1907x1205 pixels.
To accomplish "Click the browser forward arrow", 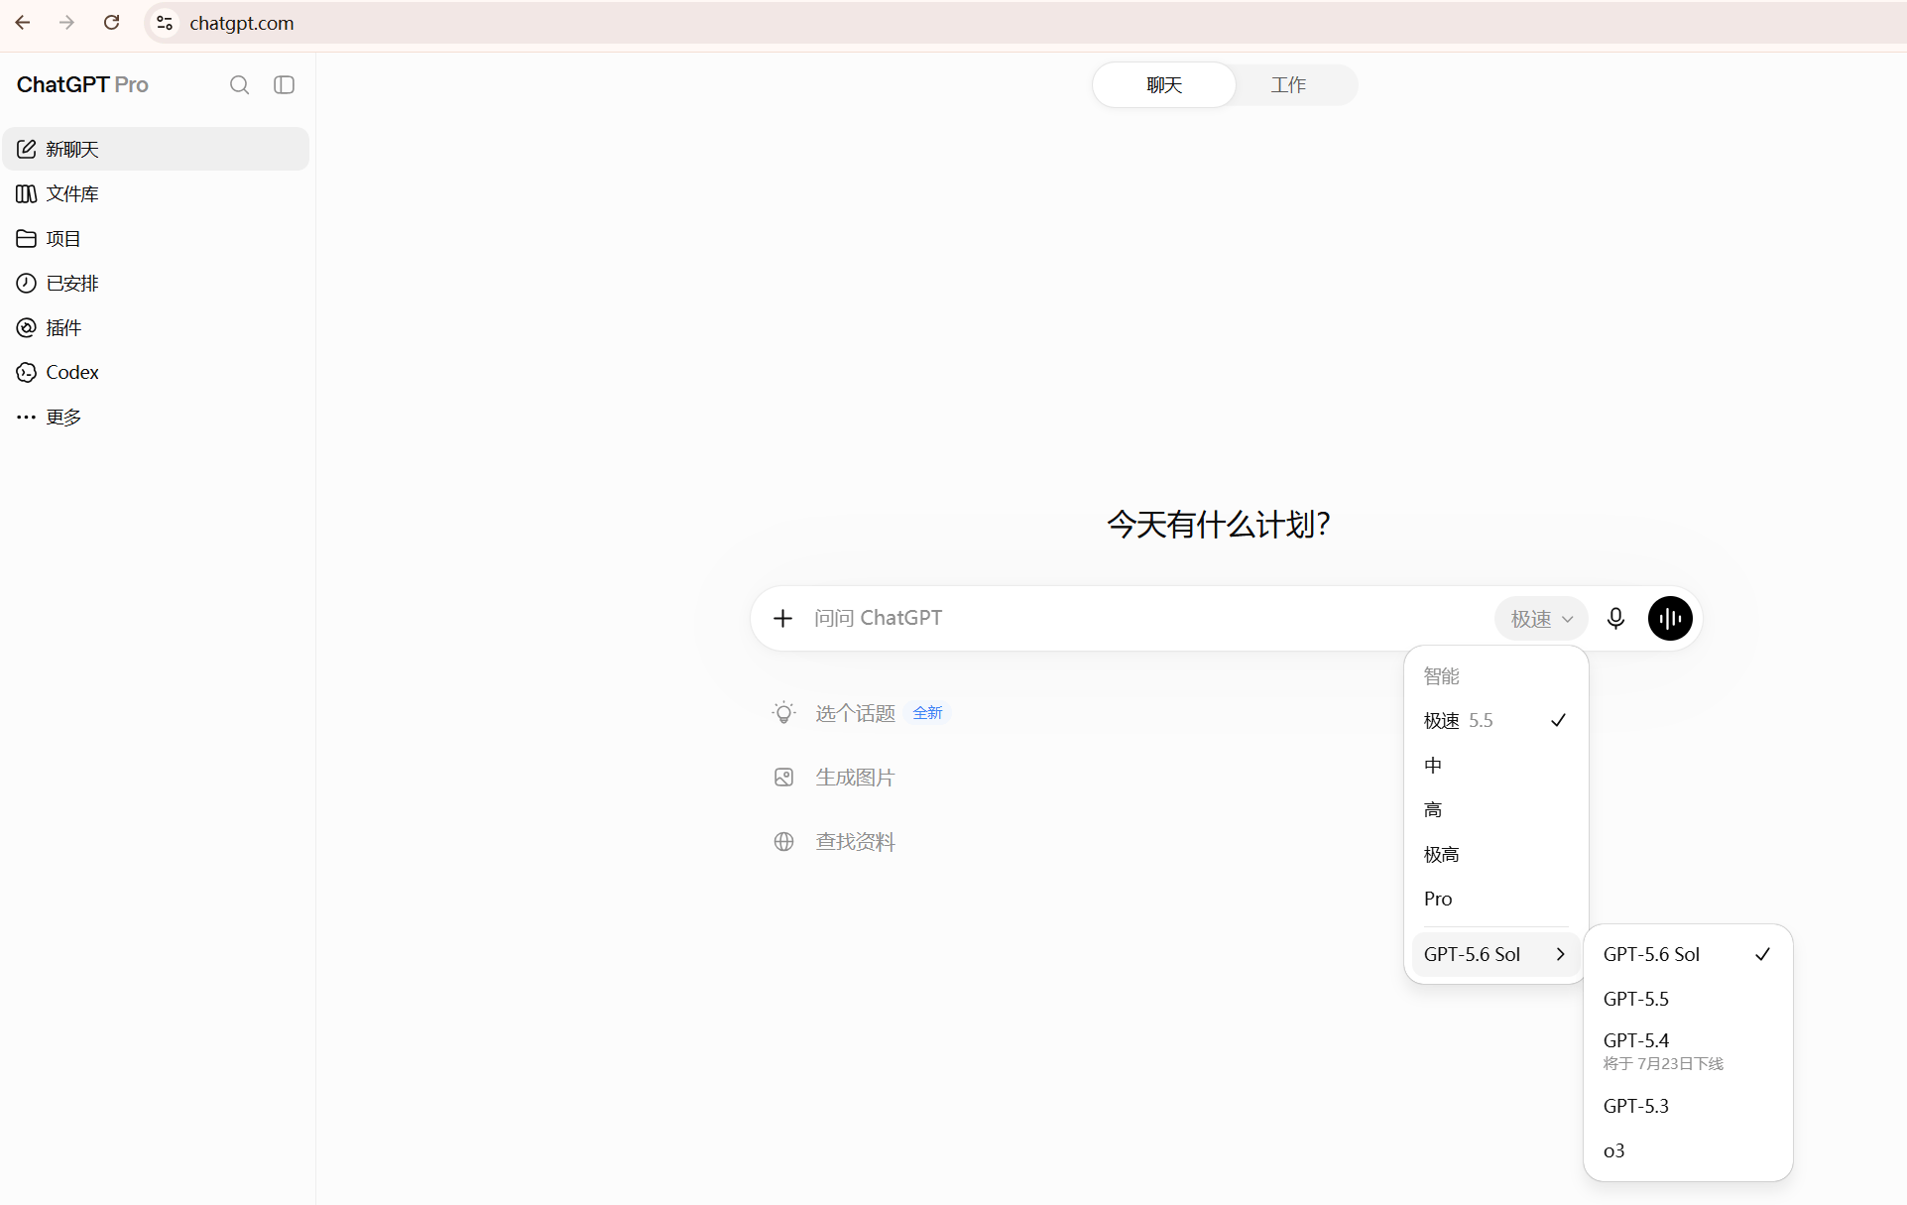I will pyautogui.click(x=66, y=23).
